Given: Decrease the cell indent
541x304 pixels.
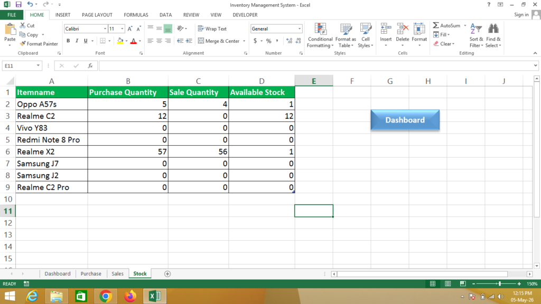Looking at the screenshot, I should (x=180, y=41).
